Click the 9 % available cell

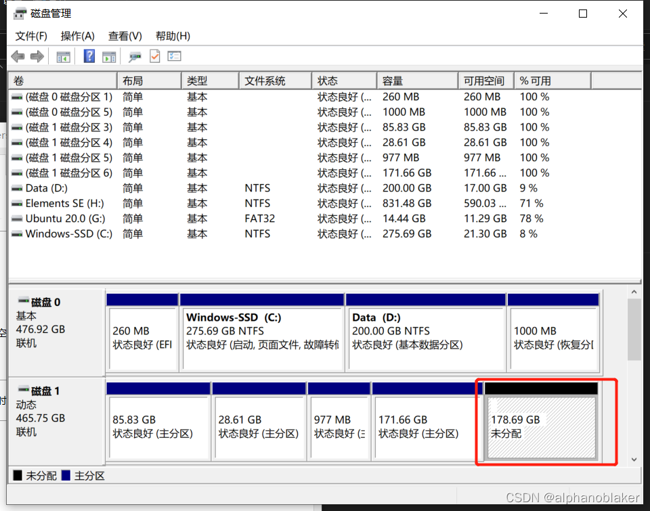529,188
